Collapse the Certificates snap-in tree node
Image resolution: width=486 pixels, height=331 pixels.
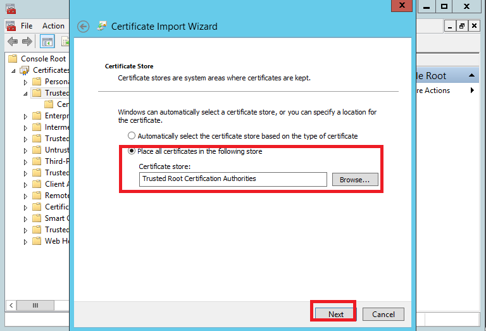point(14,70)
